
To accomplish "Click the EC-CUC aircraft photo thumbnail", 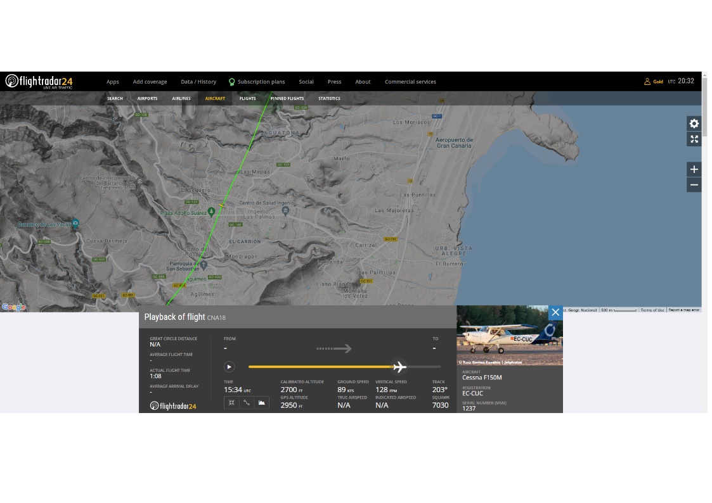I will (510, 335).
